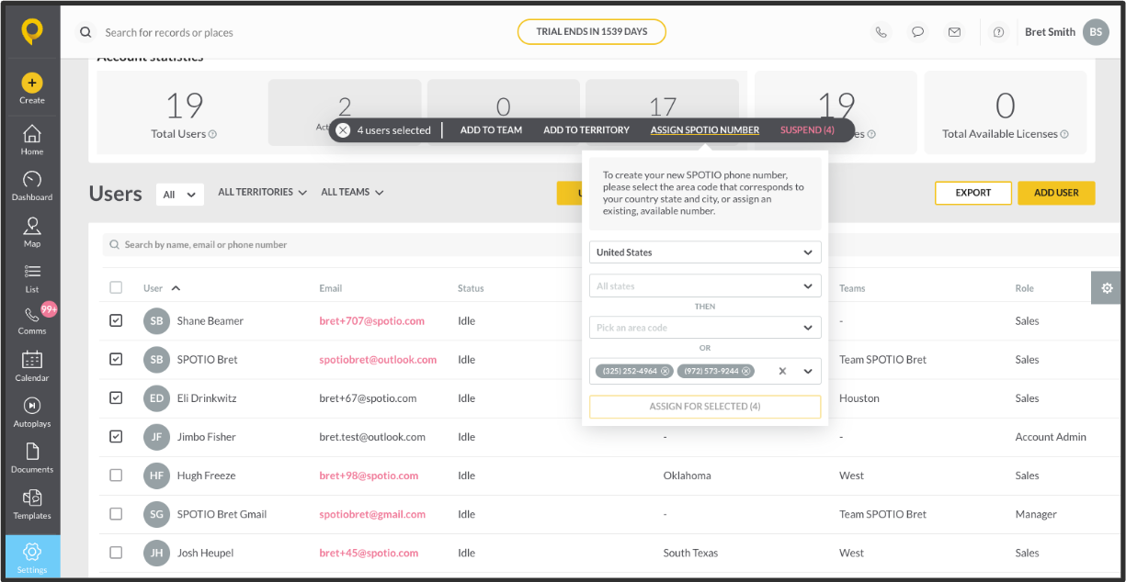
Task: Click the Teams column header
Action: (852, 288)
